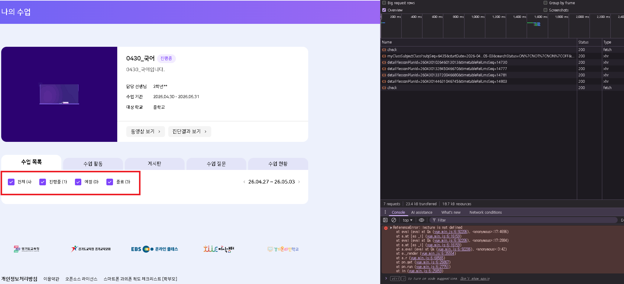
Task: Open the Network conditions drawer tab
Action: [485, 212]
